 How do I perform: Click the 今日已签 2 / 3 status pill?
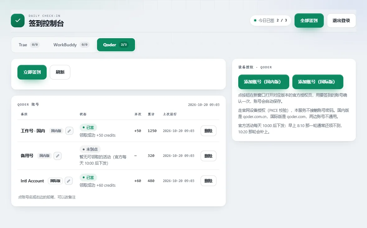[x=270, y=21]
